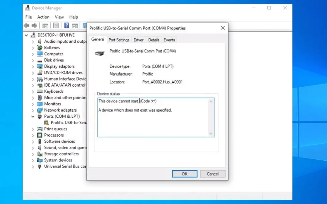Click the yellow warning icon beside Prolific USB-to-Serial
Viewport: 327px width, 204px height.
click(46, 123)
